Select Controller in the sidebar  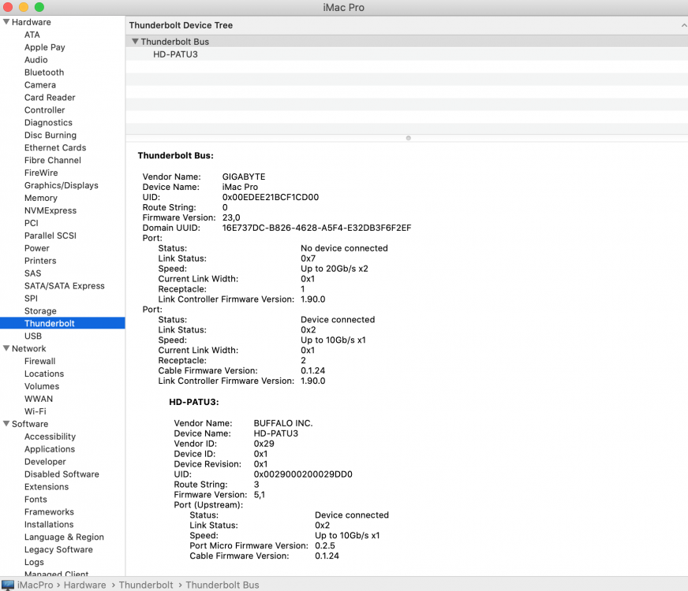(44, 110)
